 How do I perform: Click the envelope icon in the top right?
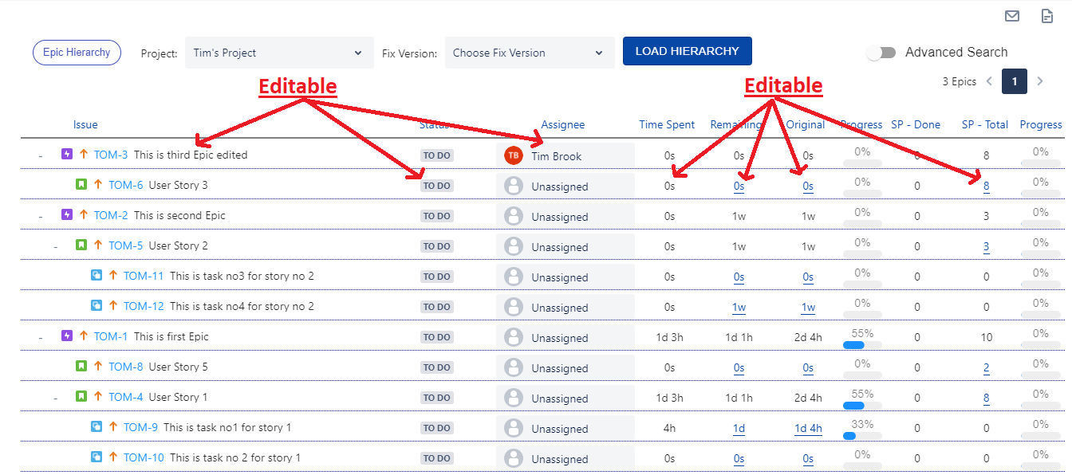(1011, 15)
